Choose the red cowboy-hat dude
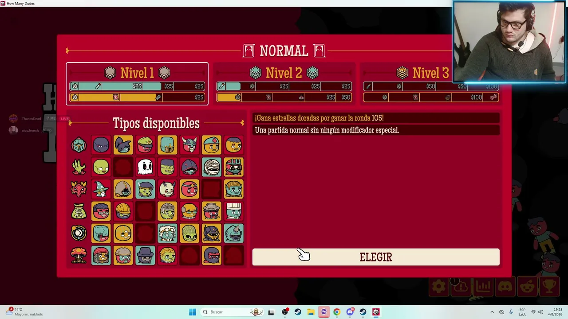Screen dimensions: 568x319 [212, 211]
